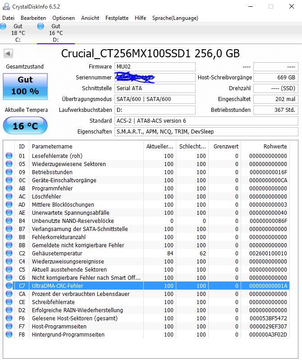Open the Bearbeiten menu
This screenshot has height=360, width=302.
coord(33,18)
